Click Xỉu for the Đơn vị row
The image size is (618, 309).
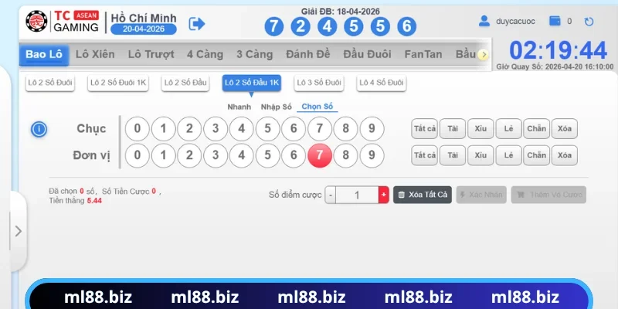click(x=480, y=155)
